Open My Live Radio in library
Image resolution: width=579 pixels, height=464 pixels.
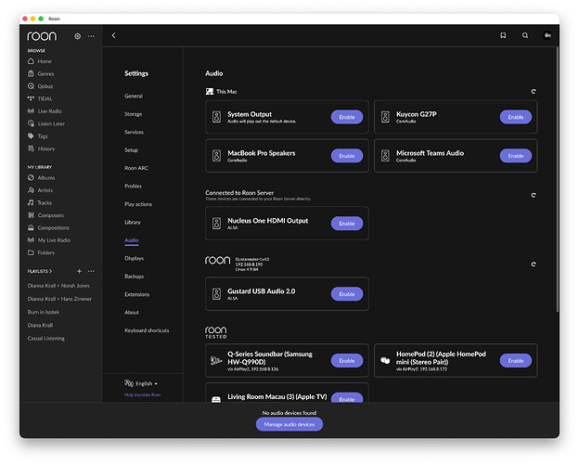[49, 240]
